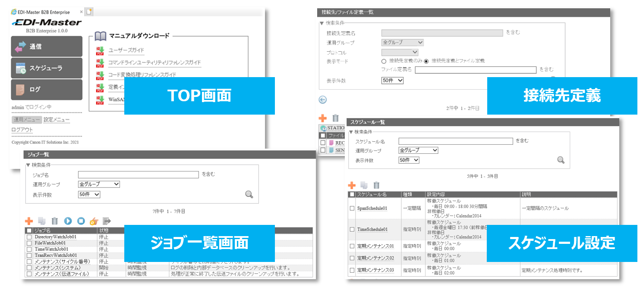The height and width of the screenshot is (299, 643).
Task: Click the stop job icon in job list
Action: click(81, 221)
